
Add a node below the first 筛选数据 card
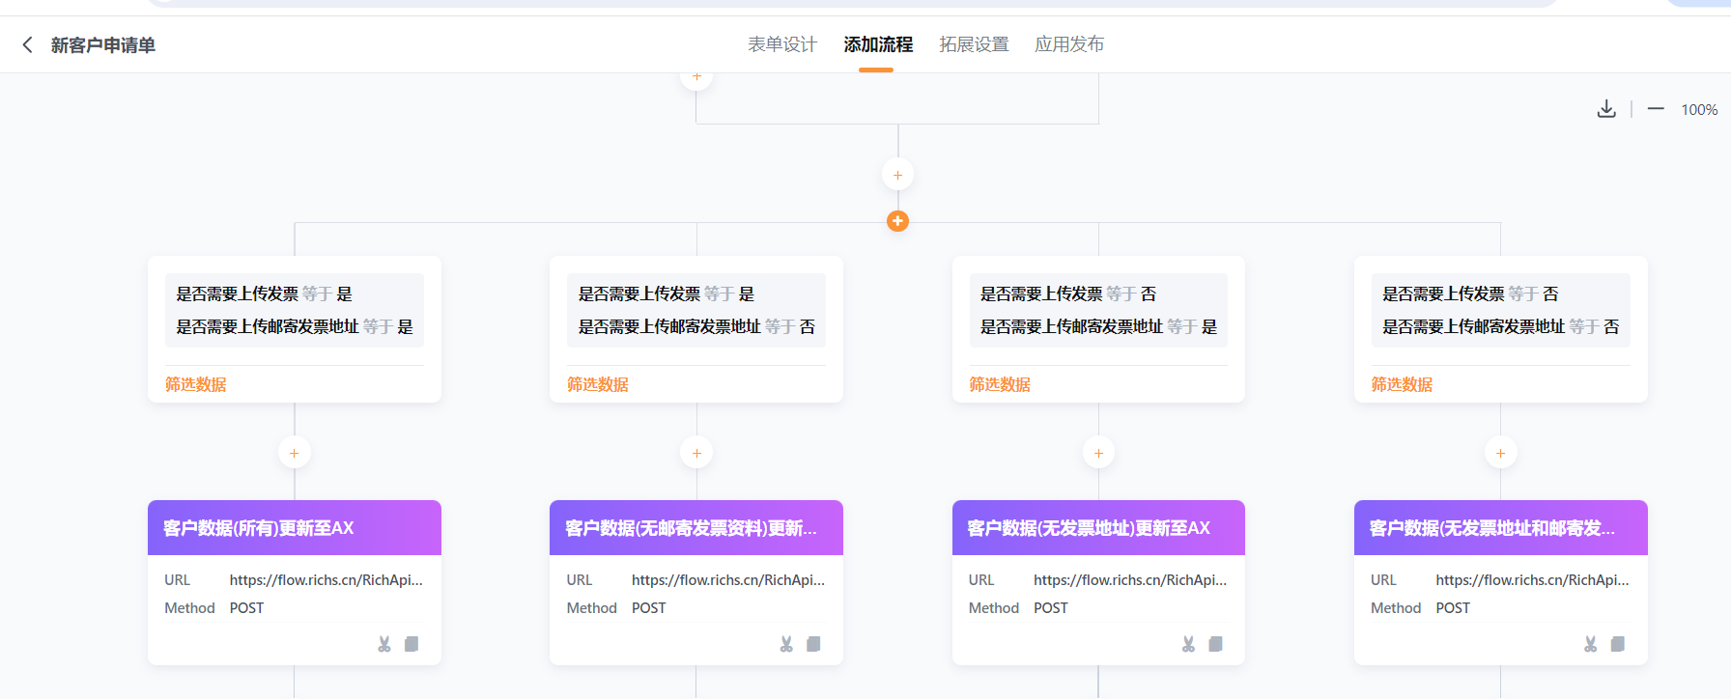coord(295,453)
